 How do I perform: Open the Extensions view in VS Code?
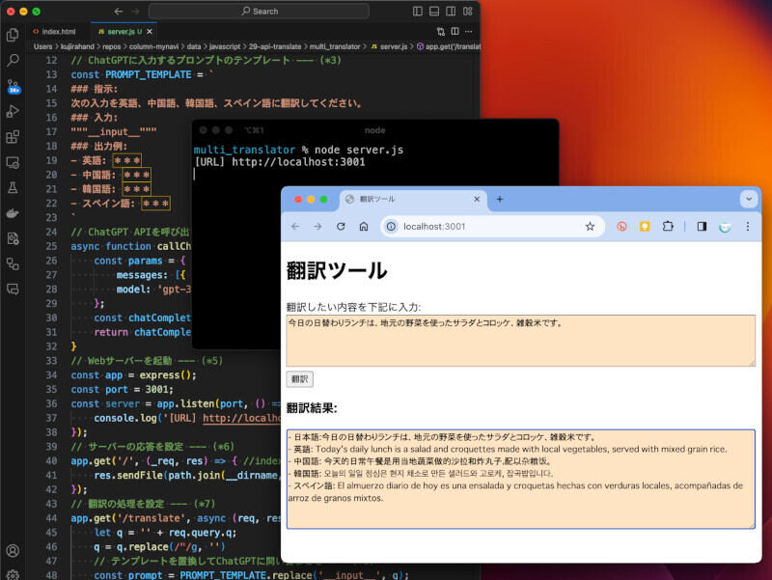[13, 137]
